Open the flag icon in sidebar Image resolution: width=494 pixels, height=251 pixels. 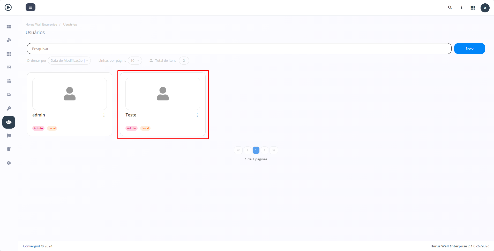(9, 136)
